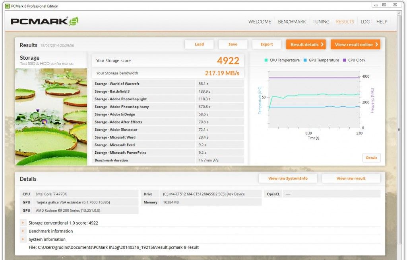Select the Storage - Adobe Photoshop light row
Image resolution: width=407 pixels, height=260 pixels.
(168, 99)
